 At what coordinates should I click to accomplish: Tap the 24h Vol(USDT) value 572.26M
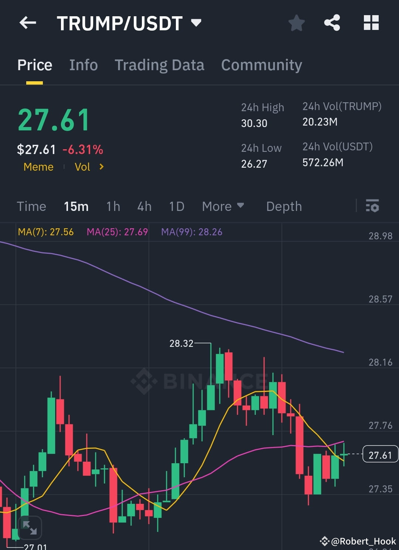point(323,163)
